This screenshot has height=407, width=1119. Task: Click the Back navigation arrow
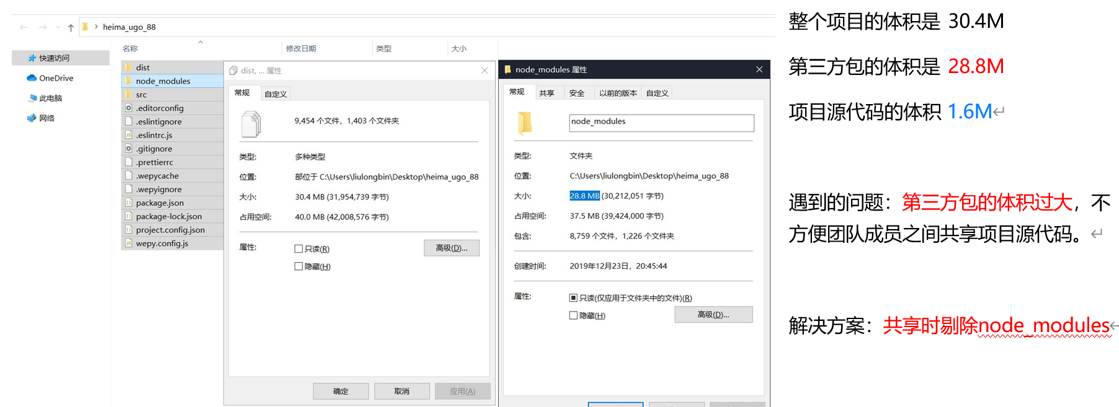(x=24, y=27)
